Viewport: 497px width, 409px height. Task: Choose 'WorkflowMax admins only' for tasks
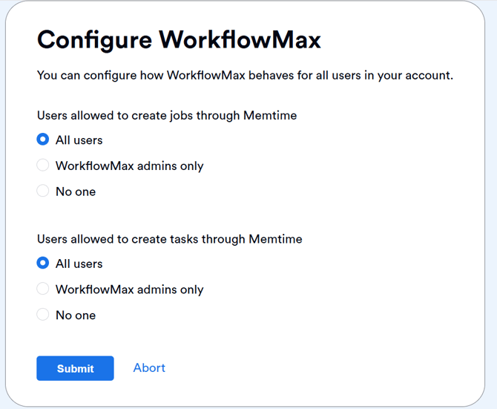[x=43, y=289]
